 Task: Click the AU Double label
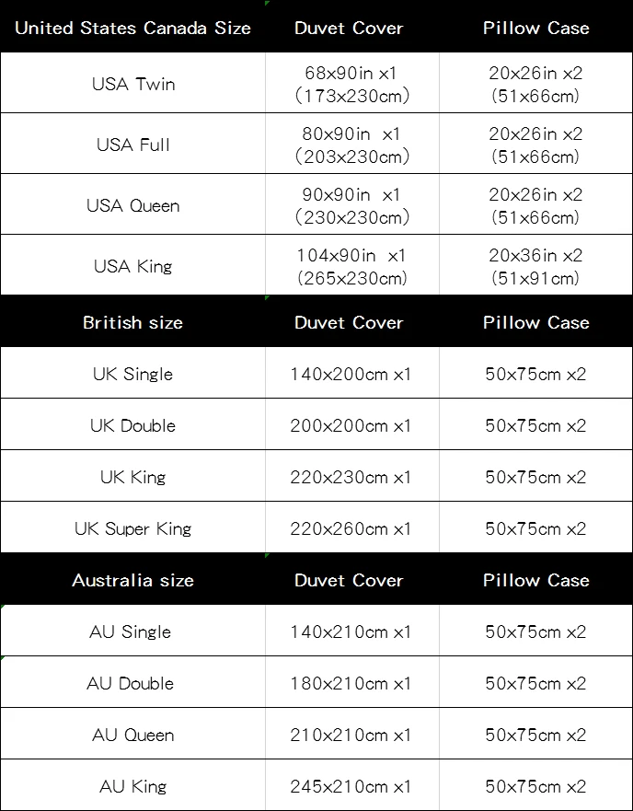tap(131, 683)
